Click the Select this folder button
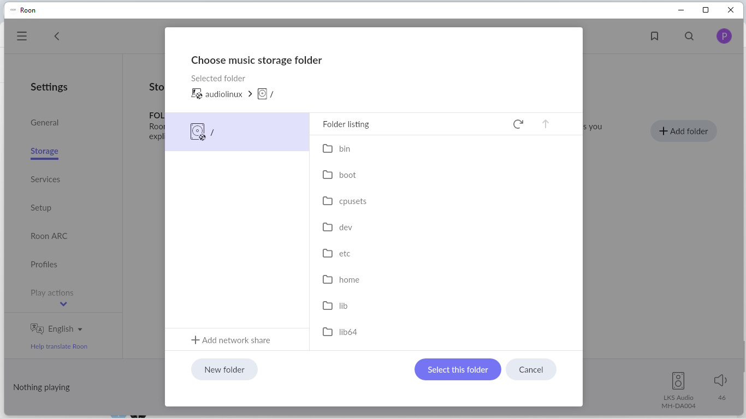This screenshot has width=746, height=419. [x=458, y=369]
